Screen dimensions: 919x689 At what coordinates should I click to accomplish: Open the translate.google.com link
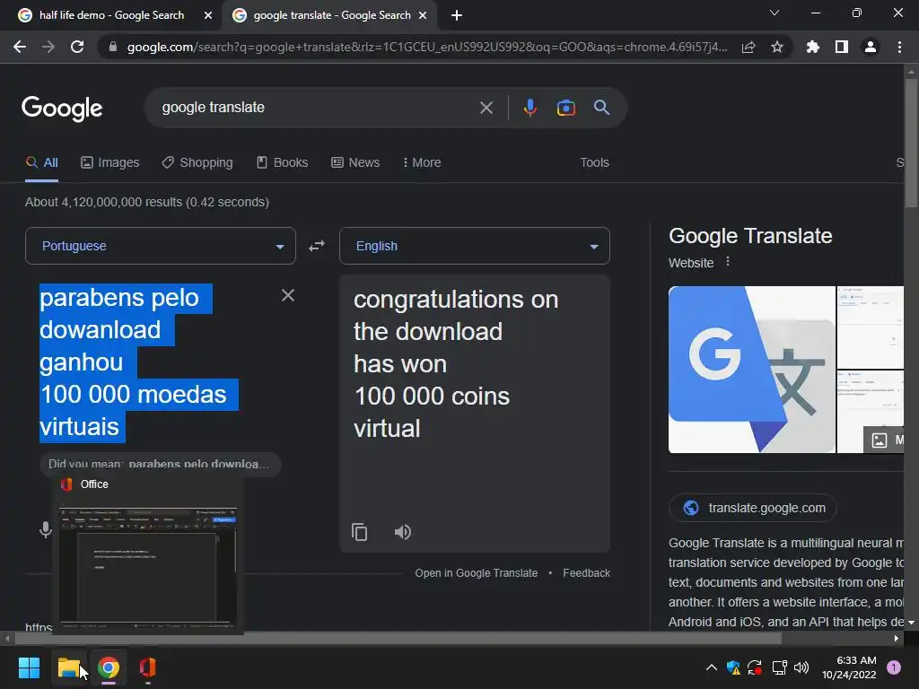[753, 508]
